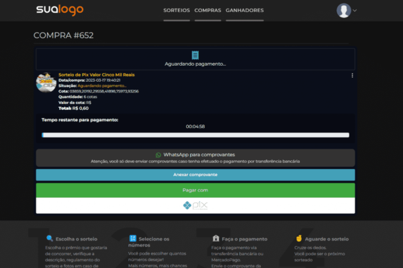Open the GANHADORES section
Viewport: 403px width, 268px height.
[244, 11]
